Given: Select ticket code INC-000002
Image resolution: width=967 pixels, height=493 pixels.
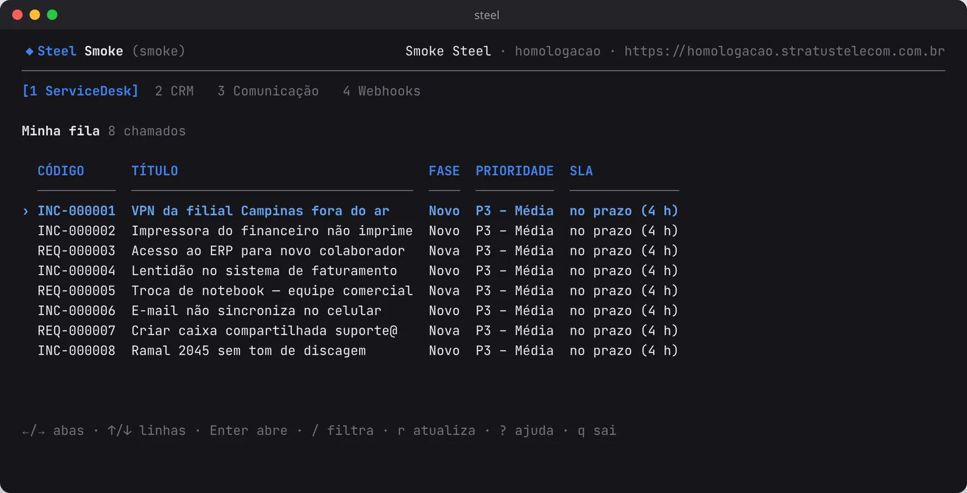Looking at the screenshot, I should tap(76, 231).
